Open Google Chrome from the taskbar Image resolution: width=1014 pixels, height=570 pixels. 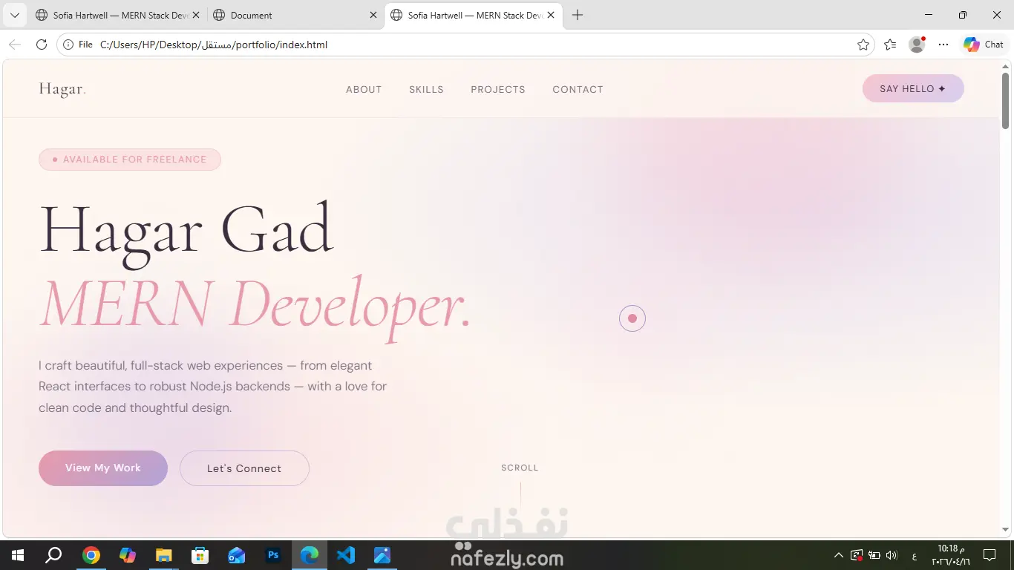tap(91, 555)
